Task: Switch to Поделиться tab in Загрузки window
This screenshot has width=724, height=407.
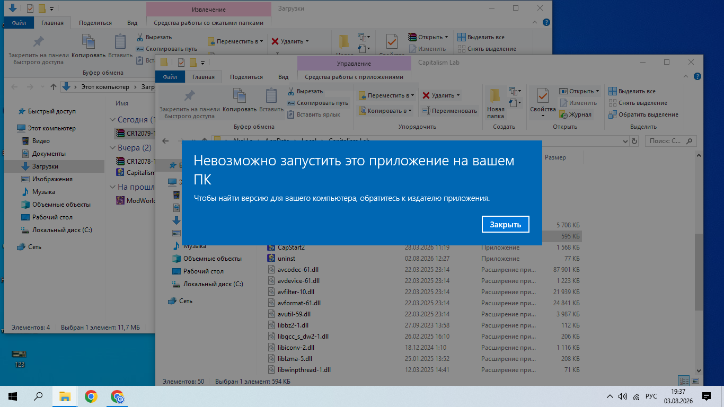Action: coord(95,23)
